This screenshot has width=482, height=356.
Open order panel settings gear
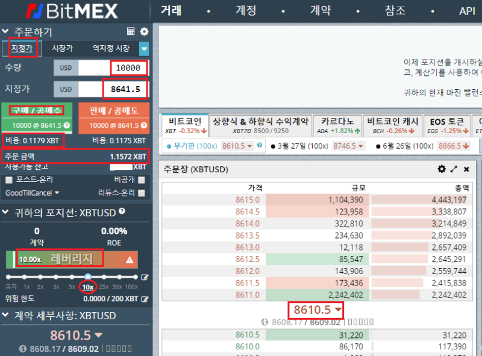pos(144,31)
